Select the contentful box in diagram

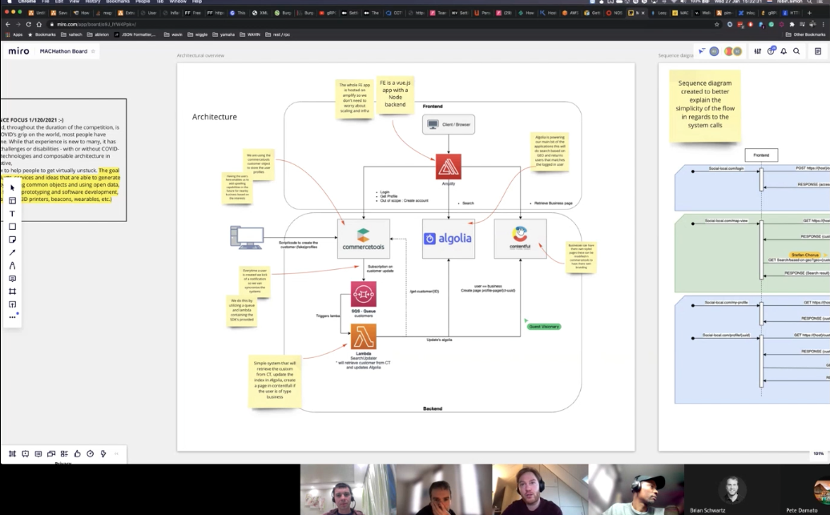tap(520, 239)
